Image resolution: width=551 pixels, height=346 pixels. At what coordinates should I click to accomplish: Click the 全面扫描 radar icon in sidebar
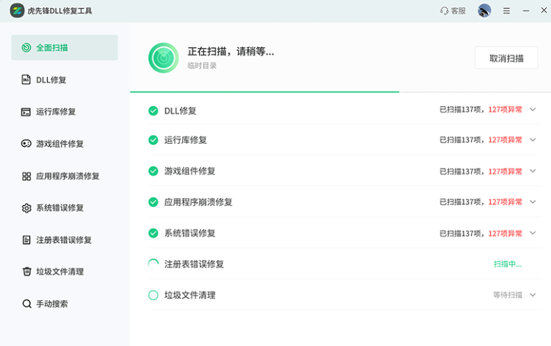point(26,47)
